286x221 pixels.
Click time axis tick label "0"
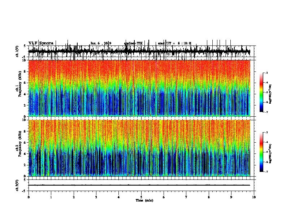[29, 197]
